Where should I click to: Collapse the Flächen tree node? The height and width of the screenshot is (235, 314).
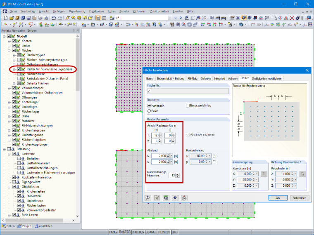tap(9, 50)
